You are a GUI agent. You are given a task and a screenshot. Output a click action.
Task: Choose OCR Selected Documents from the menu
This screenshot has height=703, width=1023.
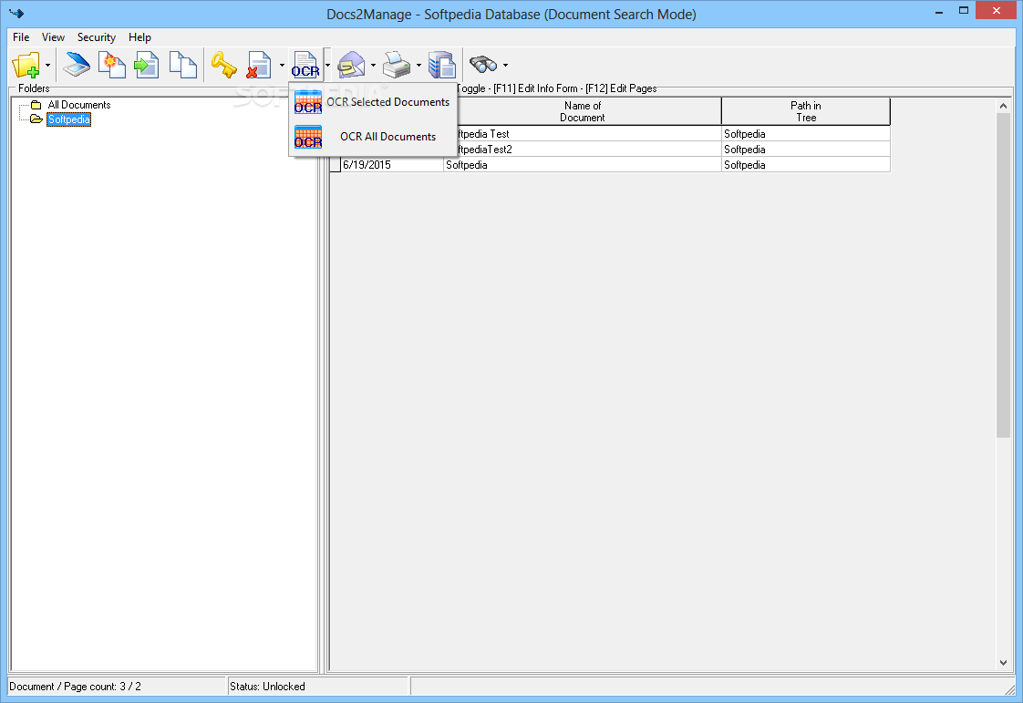pos(372,102)
